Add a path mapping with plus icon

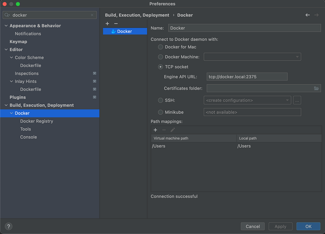pos(155,130)
